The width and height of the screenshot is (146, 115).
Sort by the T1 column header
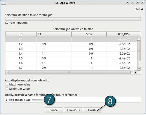coord(54,34)
